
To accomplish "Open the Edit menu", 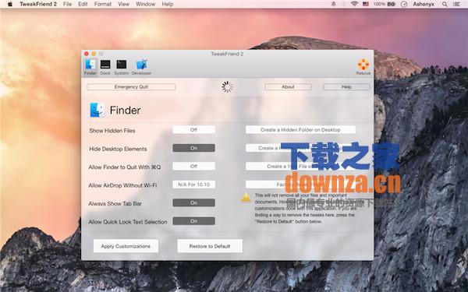I will pyautogui.click(x=83, y=4).
